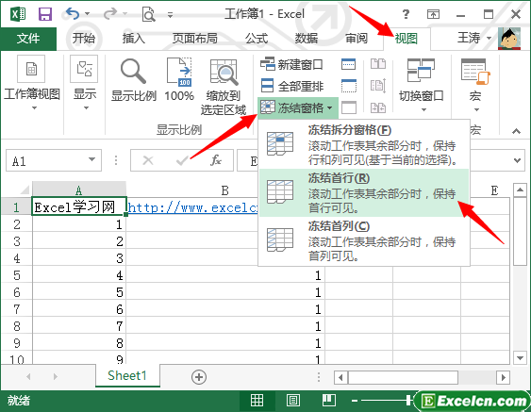Add a new sheet with plus icon
Screen dimensions: 531x412
coord(199,377)
